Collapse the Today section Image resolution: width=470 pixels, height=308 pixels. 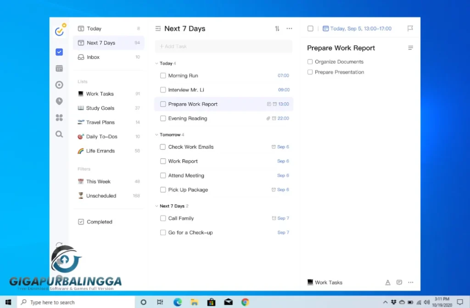(x=157, y=64)
